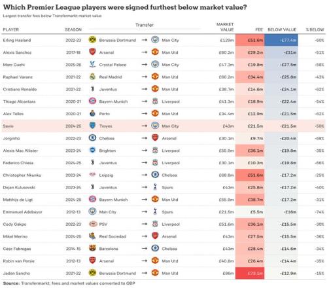Click the Troyes crest in Savio row
The image size is (327, 288).
click(x=92, y=126)
